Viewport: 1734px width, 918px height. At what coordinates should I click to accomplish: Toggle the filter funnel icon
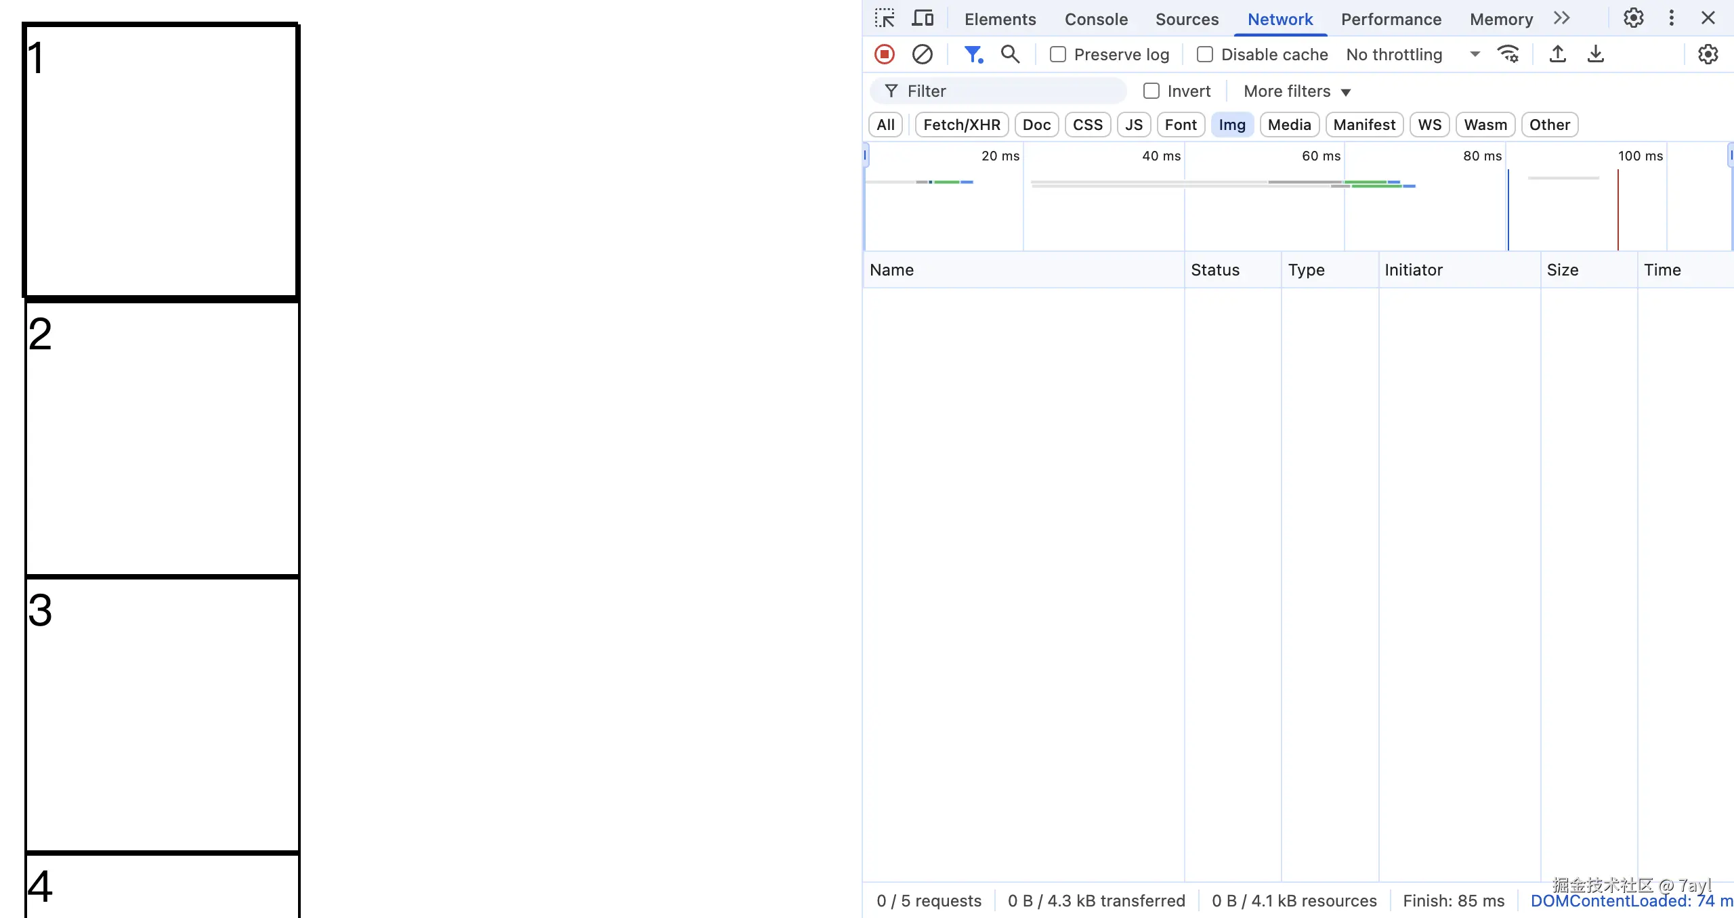973,54
